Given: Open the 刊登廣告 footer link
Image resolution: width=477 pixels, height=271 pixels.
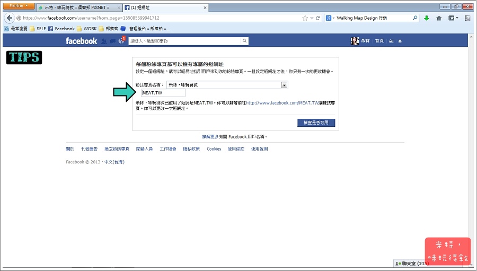Looking at the screenshot, I should pyautogui.click(x=89, y=149).
